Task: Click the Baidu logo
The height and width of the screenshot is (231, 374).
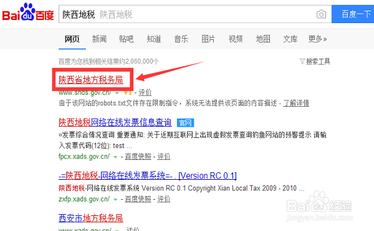Action: [28, 12]
